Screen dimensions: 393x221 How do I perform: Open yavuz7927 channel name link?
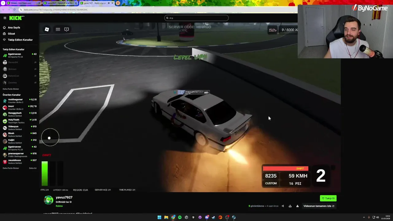(x=64, y=197)
